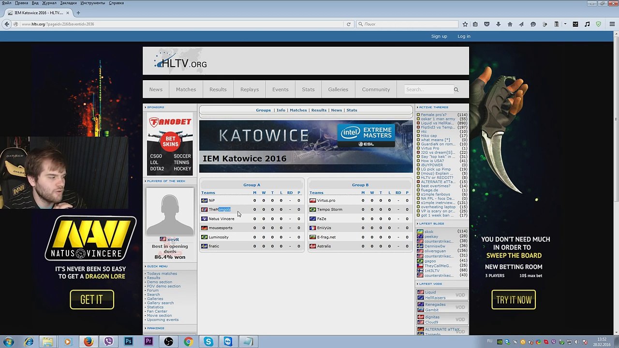Open the bookmarks list icon
Screen dimensions: 619x348
click(x=475, y=24)
